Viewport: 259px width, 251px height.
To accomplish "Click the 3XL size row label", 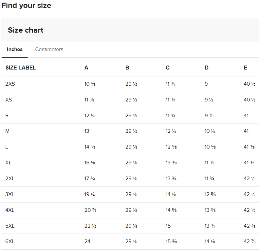I will coord(10,194).
